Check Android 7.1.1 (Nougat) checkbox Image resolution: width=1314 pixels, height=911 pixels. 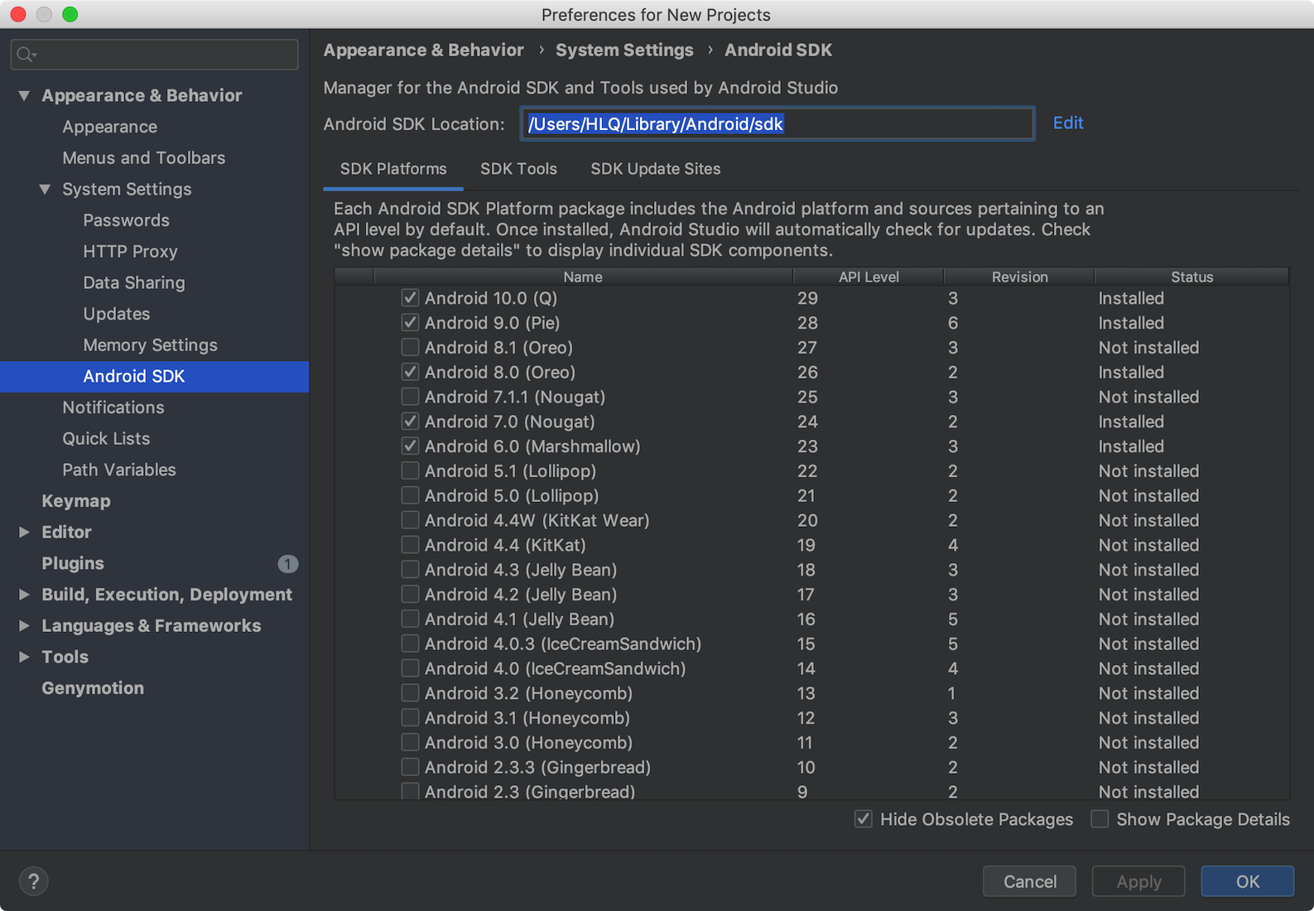tap(410, 397)
